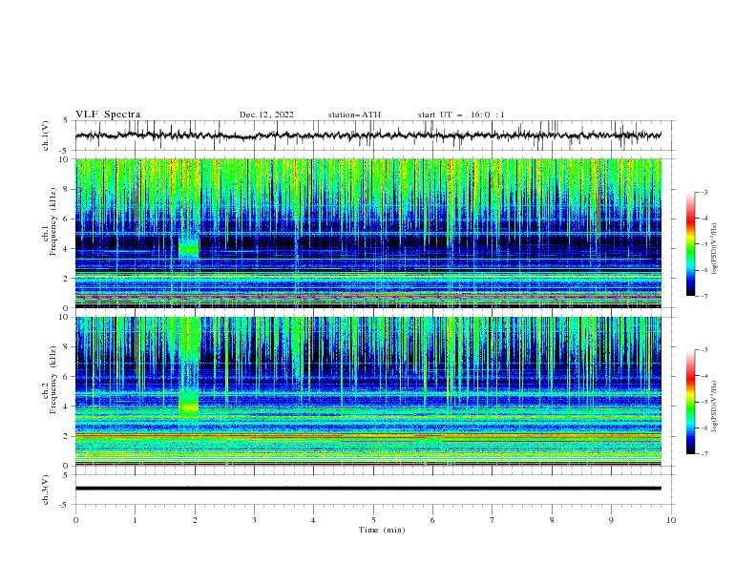Click the ch.2 spectrogram panel
The height and width of the screenshot is (584, 756).
[x=367, y=391]
